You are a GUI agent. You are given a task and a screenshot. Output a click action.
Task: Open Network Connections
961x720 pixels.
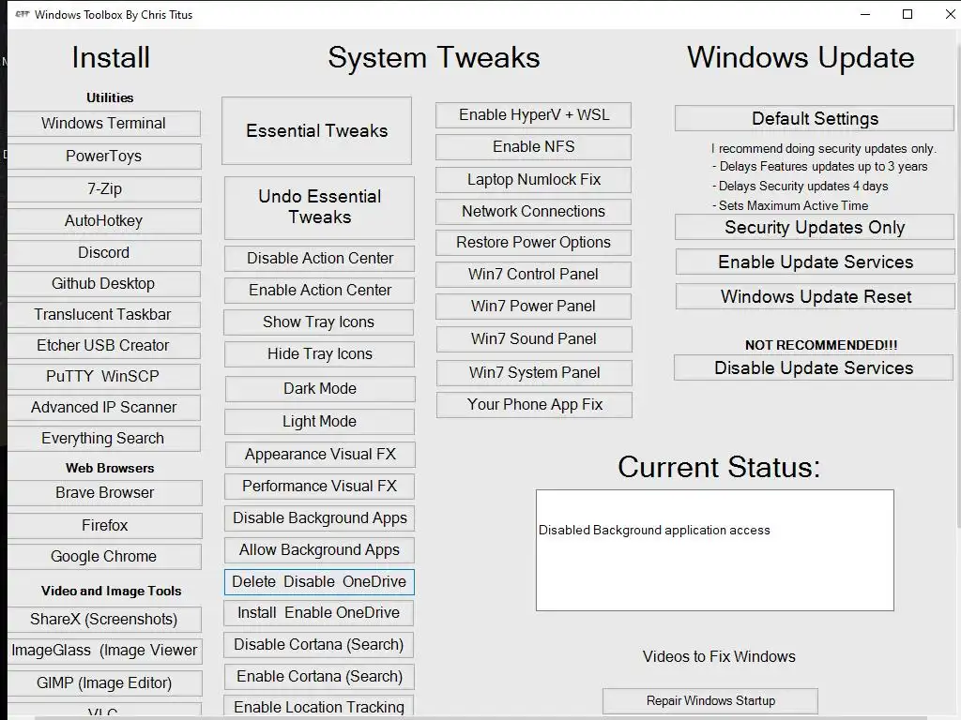pos(533,211)
